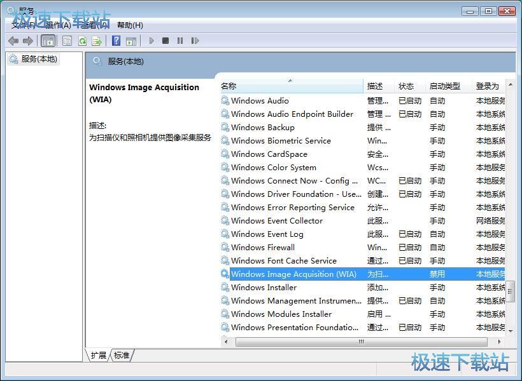522x381 pixels.
Task: Toggle the action pane toolbar icon
Action: (131, 41)
